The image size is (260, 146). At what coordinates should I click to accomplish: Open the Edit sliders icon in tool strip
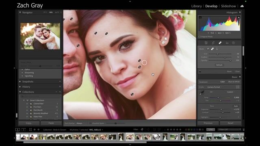tap(206, 43)
